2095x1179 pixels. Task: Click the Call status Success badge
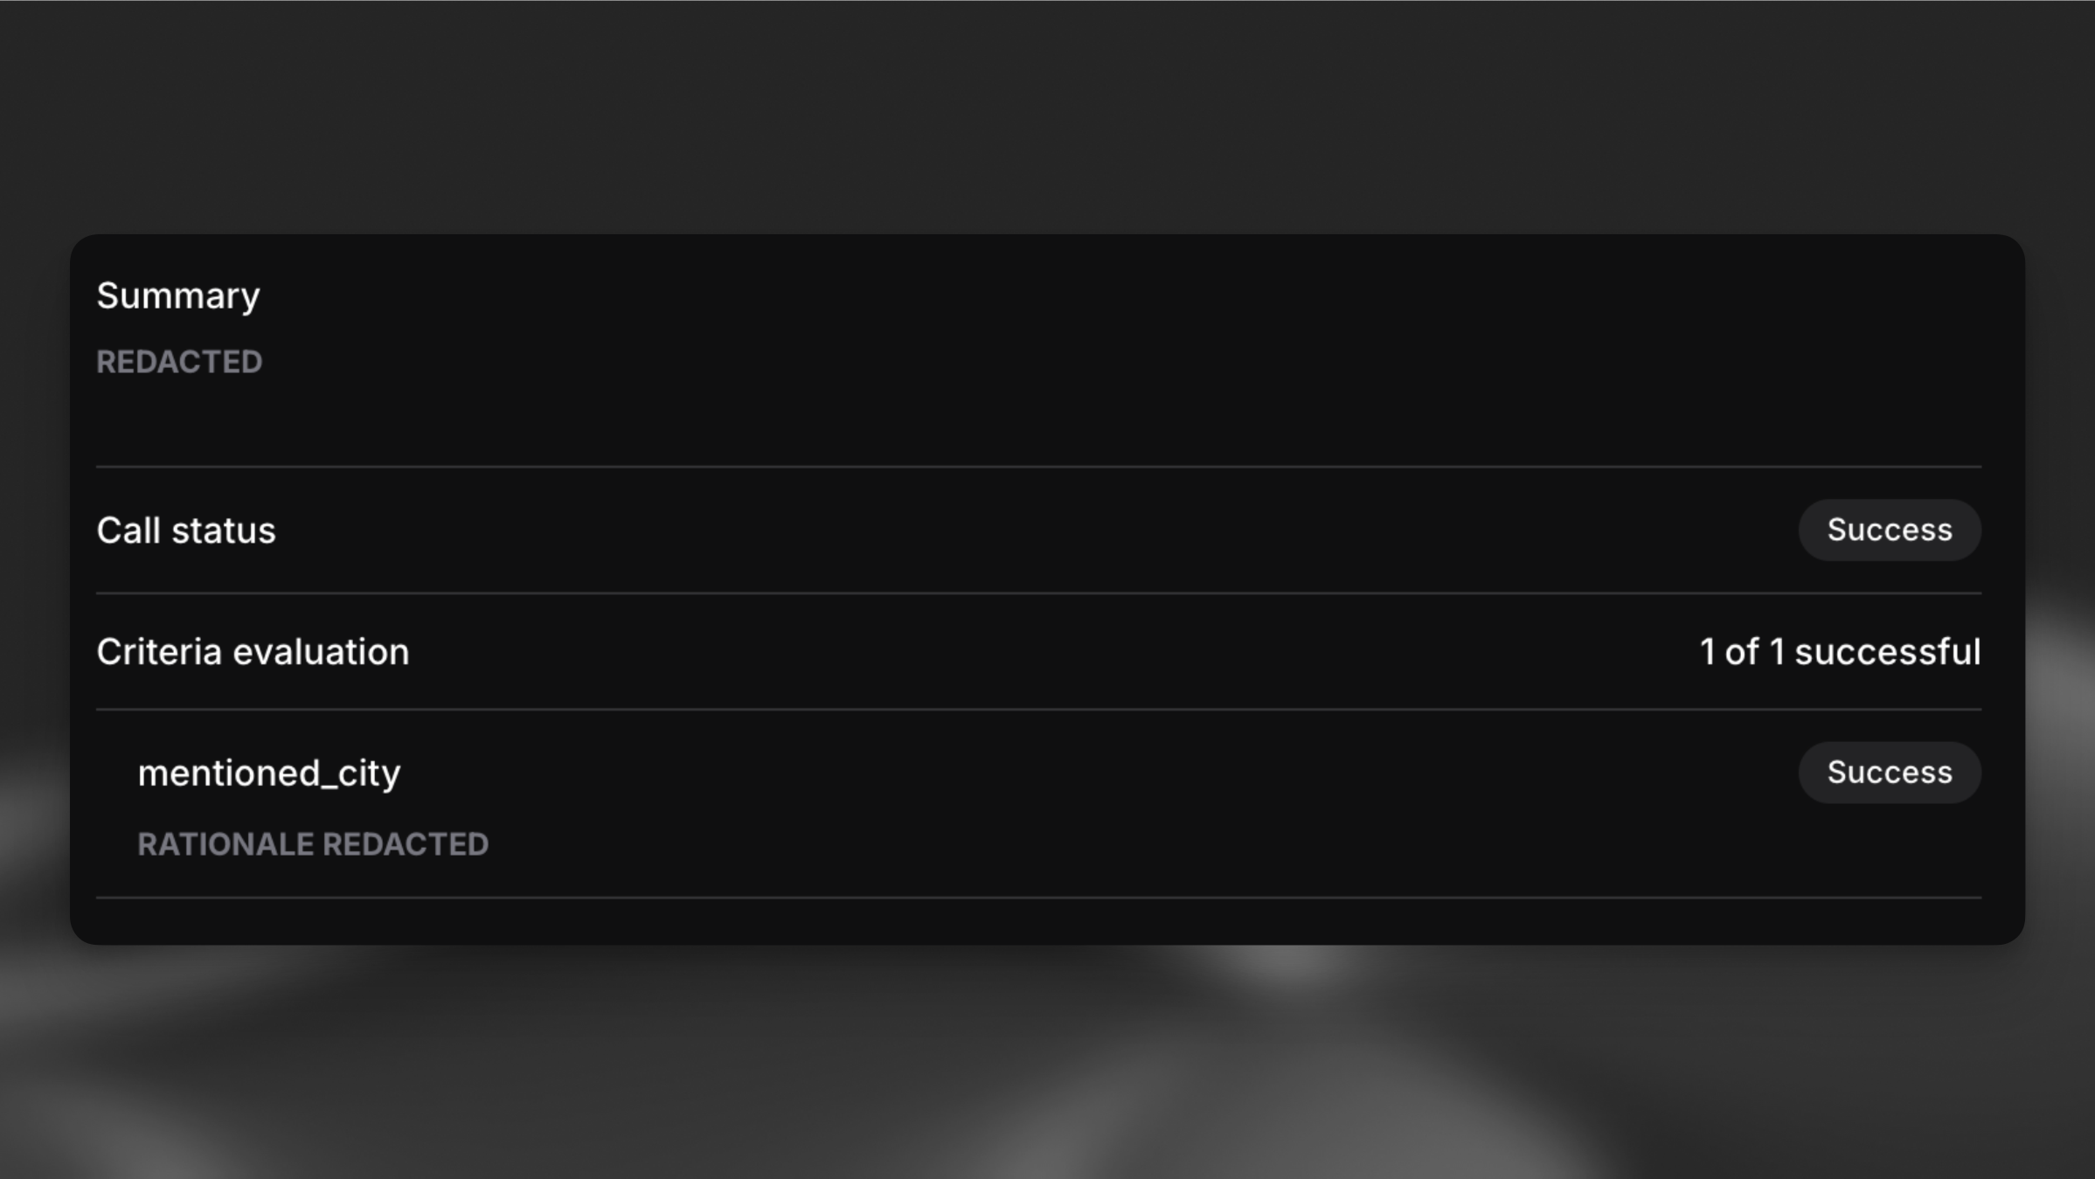(x=1889, y=530)
